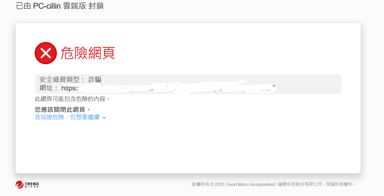
Task: Click the '危險網頁' heading
Action: click(88, 53)
